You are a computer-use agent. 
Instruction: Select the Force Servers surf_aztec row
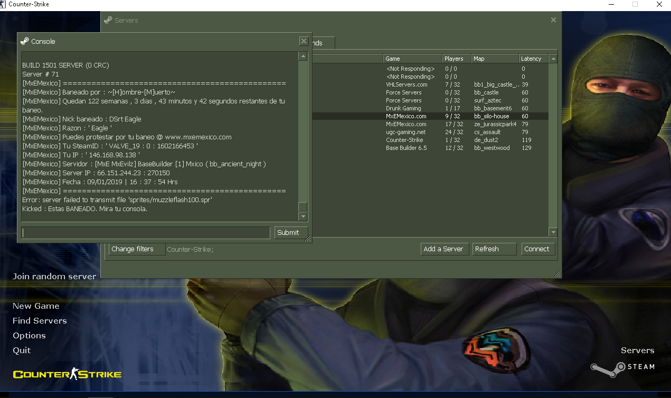click(430, 100)
